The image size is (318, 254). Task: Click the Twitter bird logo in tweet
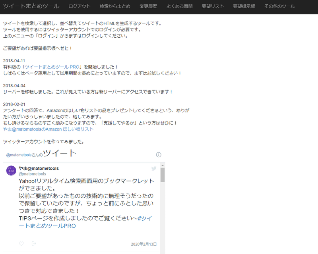tap(154, 169)
